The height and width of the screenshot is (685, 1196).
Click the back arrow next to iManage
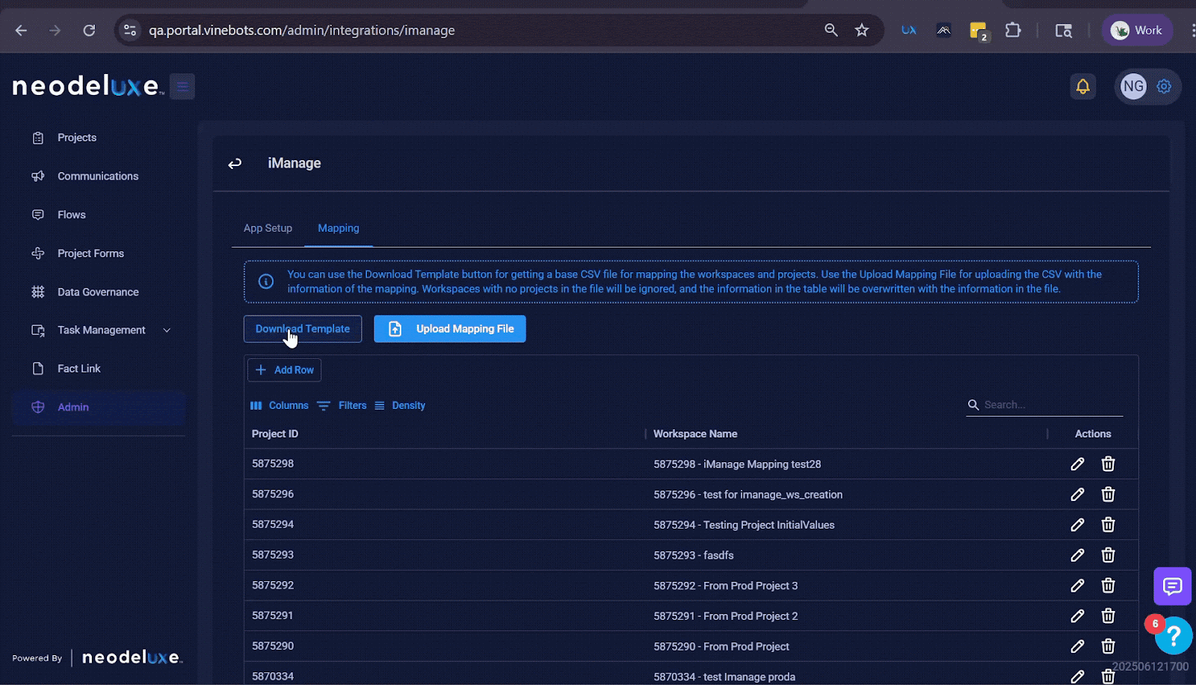[235, 163]
